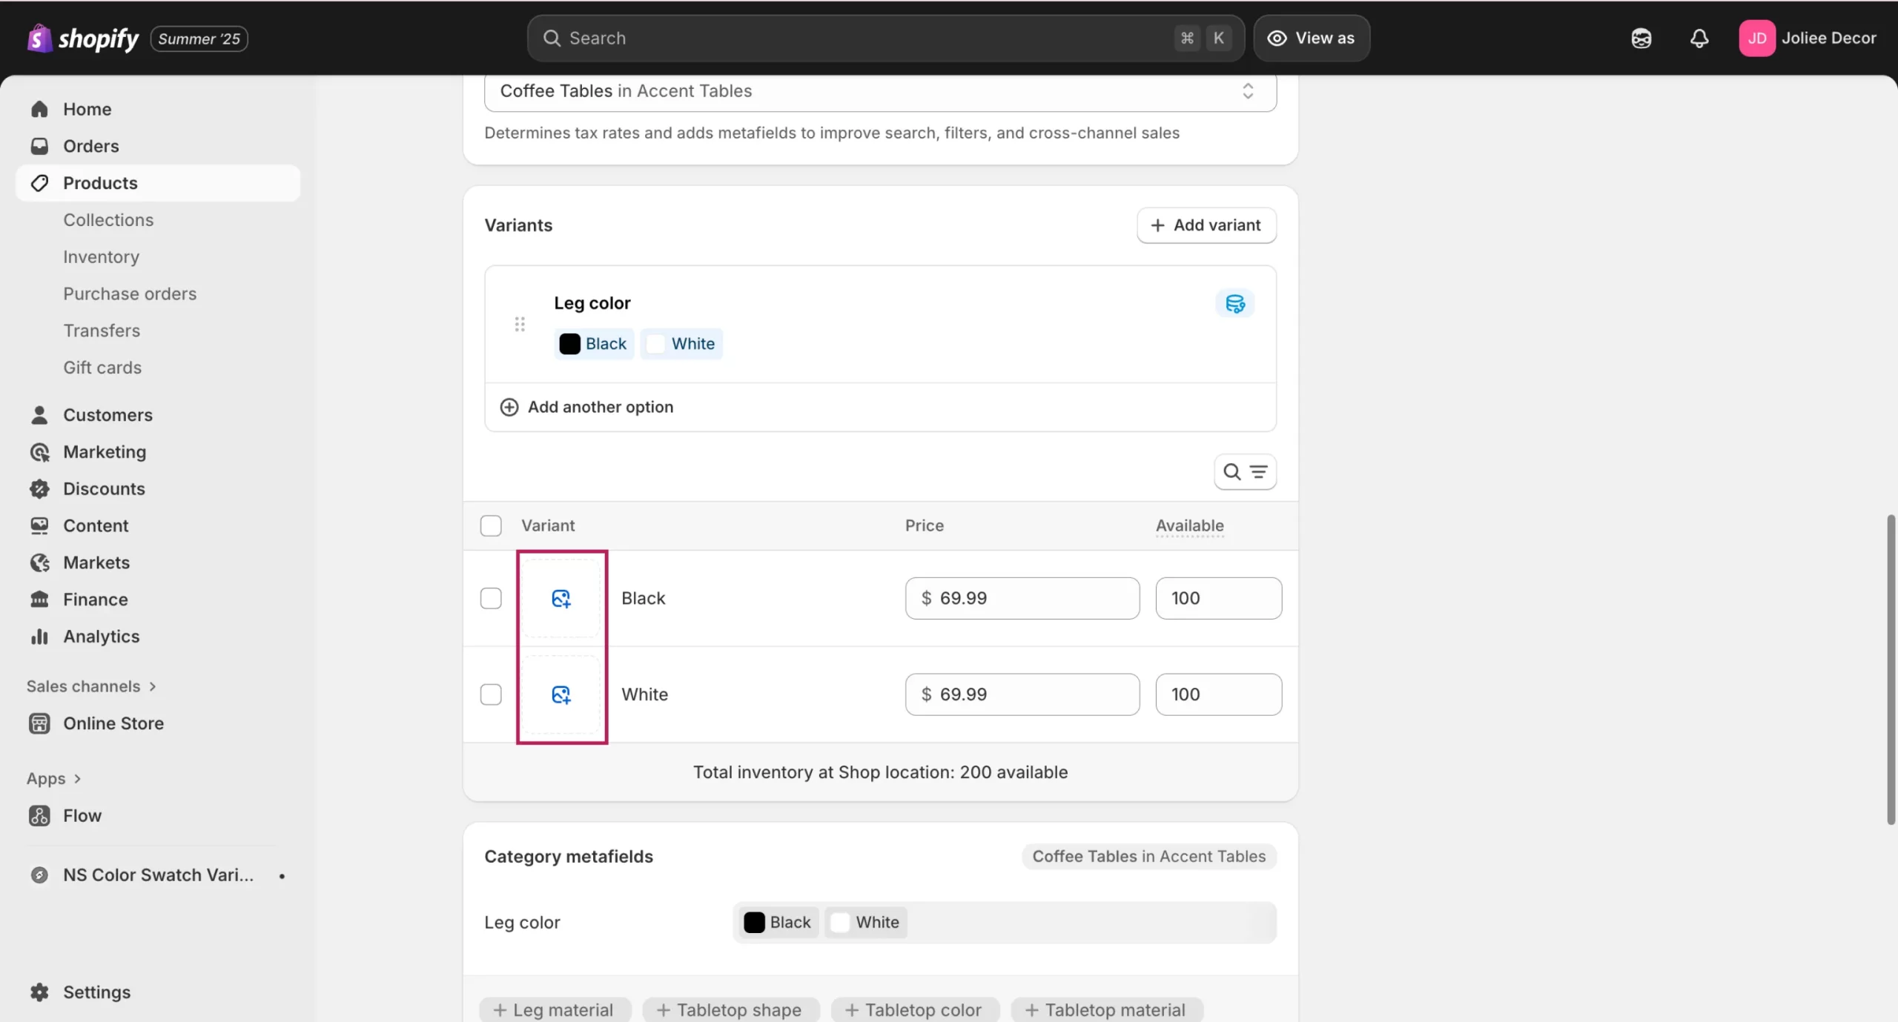Click the Discounts badge icon
1898x1022 pixels.
39,489
